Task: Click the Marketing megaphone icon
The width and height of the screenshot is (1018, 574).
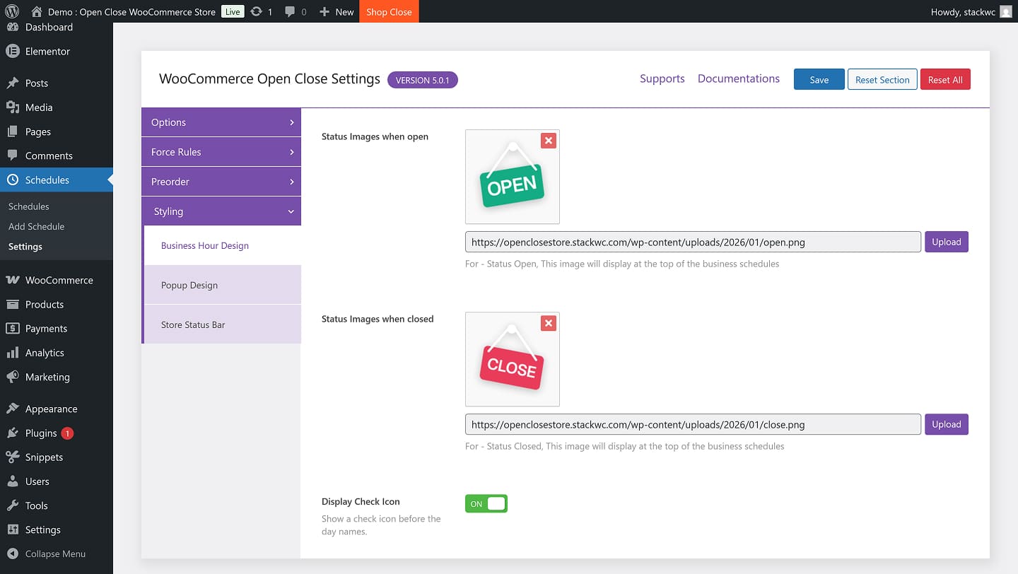Action: point(12,377)
